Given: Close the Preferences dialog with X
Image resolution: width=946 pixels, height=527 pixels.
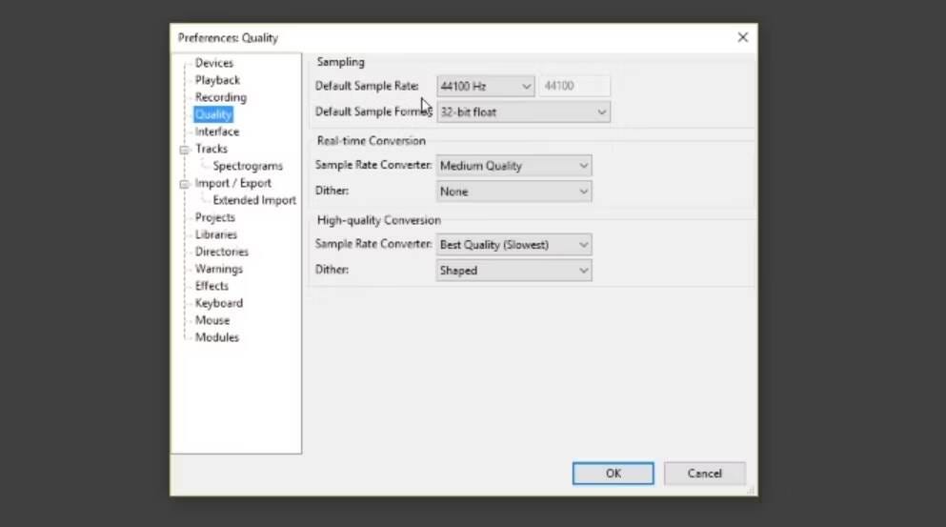Looking at the screenshot, I should (x=743, y=37).
